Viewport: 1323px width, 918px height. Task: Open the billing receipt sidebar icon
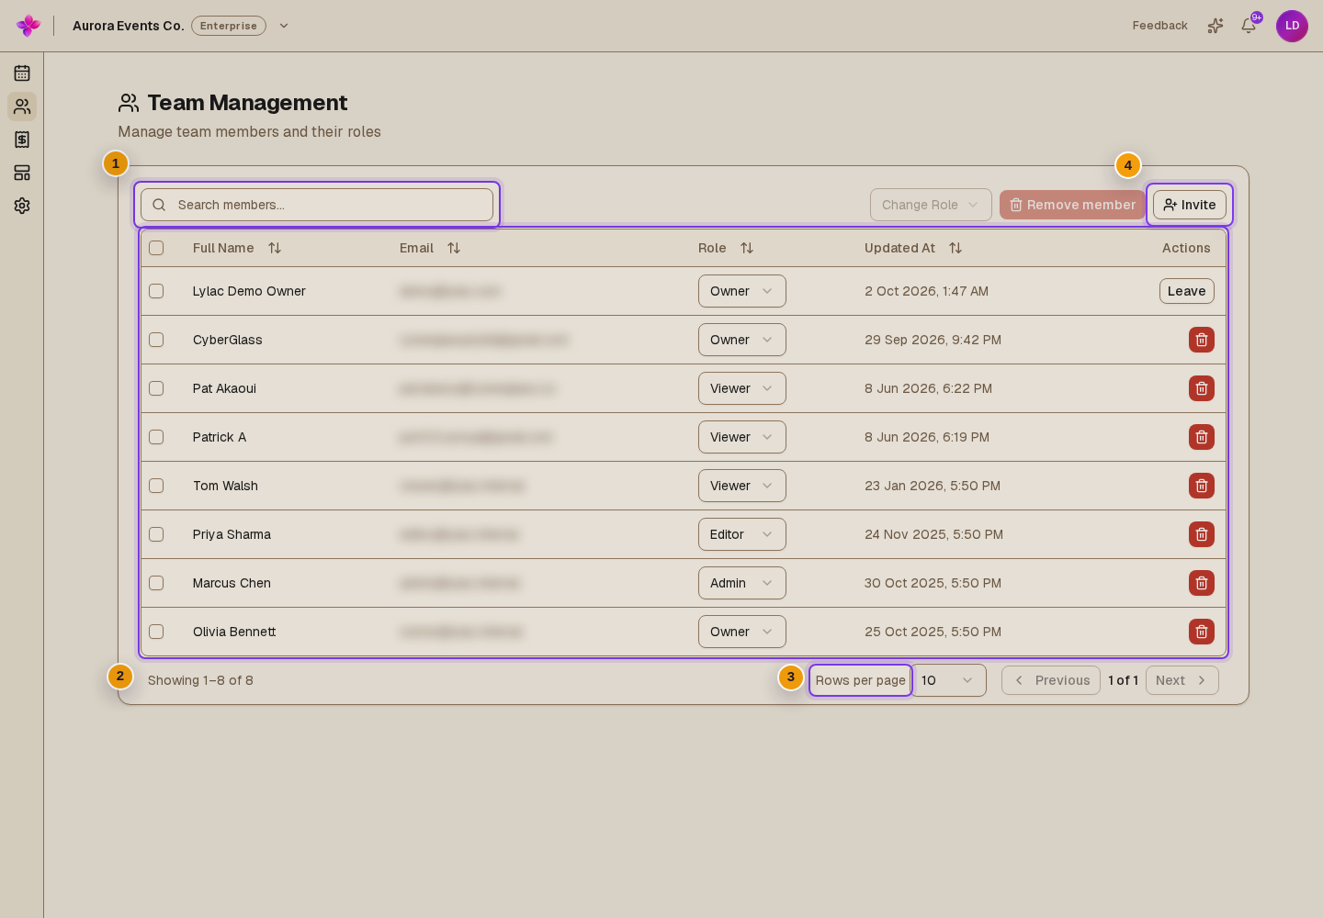[22, 140]
